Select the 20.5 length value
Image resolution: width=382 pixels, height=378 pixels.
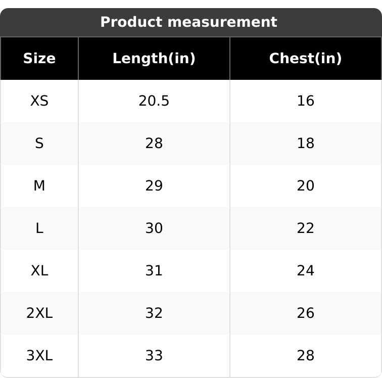tap(154, 101)
